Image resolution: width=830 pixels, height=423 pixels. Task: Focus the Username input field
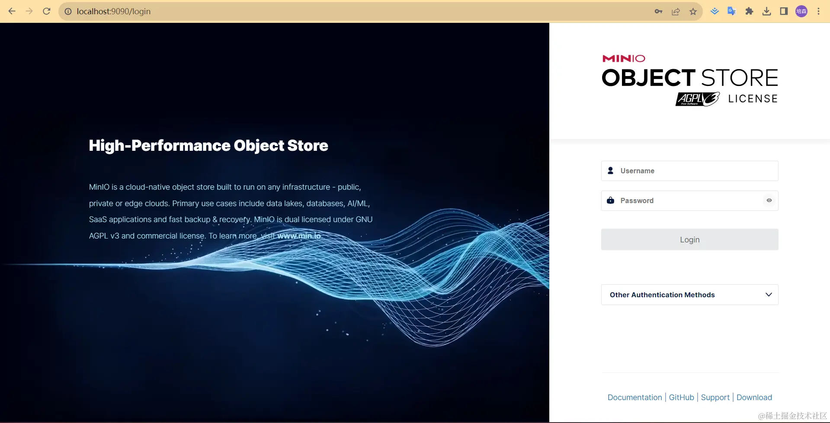pos(689,171)
